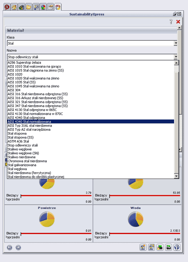This screenshot has height=262, width=188.
Task: Click the green block with yellow arrow icon
Action: tap(160, 247)
